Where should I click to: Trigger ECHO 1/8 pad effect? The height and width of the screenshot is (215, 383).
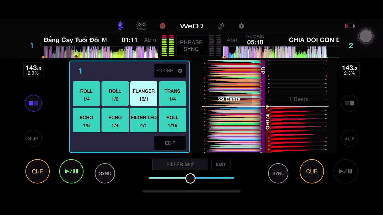86,120
